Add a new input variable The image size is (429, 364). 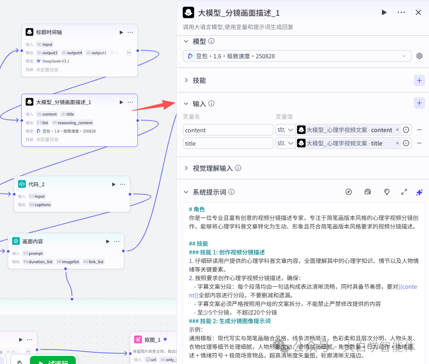[x=419, y=103]
